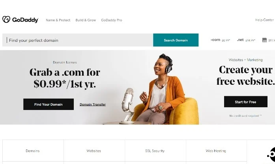Screen dimensions: 275x164
Task: Open the Name & Protect menu
Action: pos(58,20)
